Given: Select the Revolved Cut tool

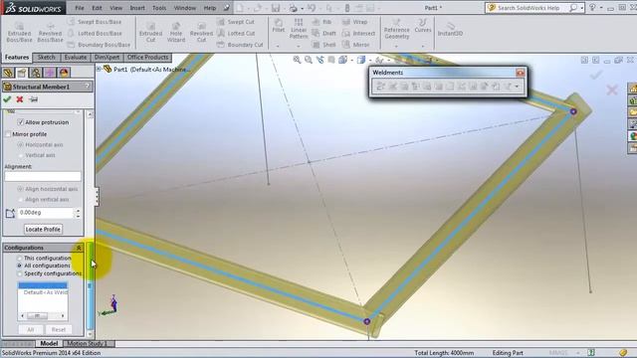Looking at the screenshot, I should pyautogui.click(x=201, y=32).
